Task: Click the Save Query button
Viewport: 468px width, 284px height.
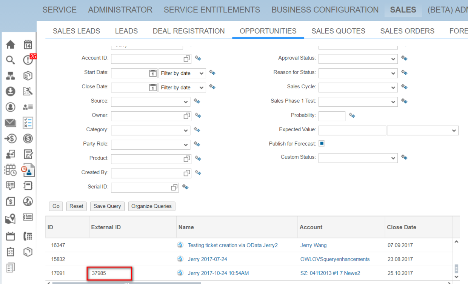Action: click(x=107, y=206)
